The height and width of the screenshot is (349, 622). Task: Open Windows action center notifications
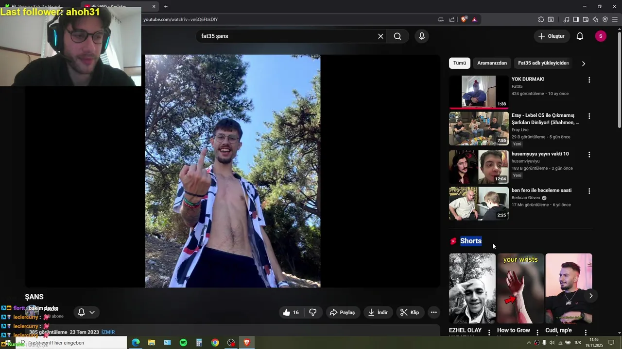(612, 343)
